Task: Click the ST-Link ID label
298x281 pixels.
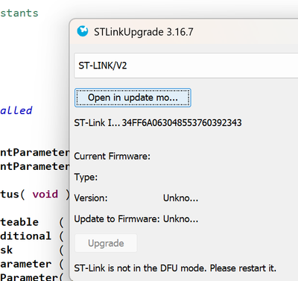Action: 97,123
